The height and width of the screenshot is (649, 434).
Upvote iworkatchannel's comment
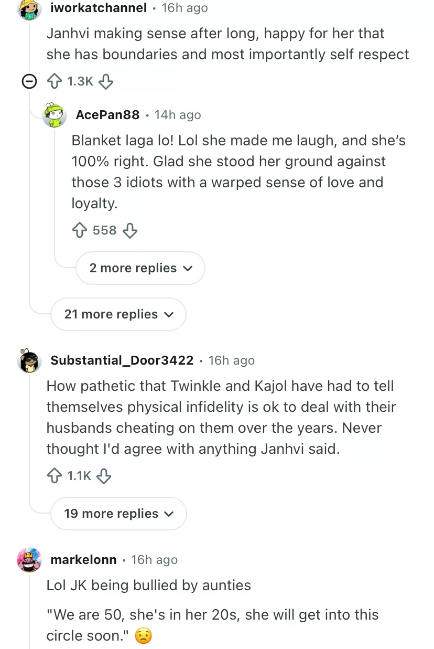click(x=55, y=81)
